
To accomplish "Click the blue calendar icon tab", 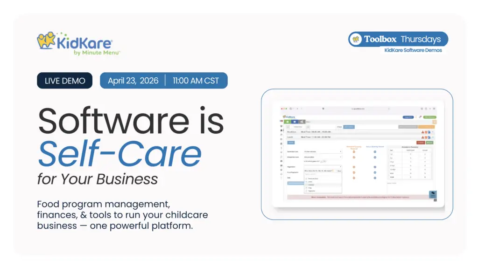I will pyautogui.click(x=294, y=122).
